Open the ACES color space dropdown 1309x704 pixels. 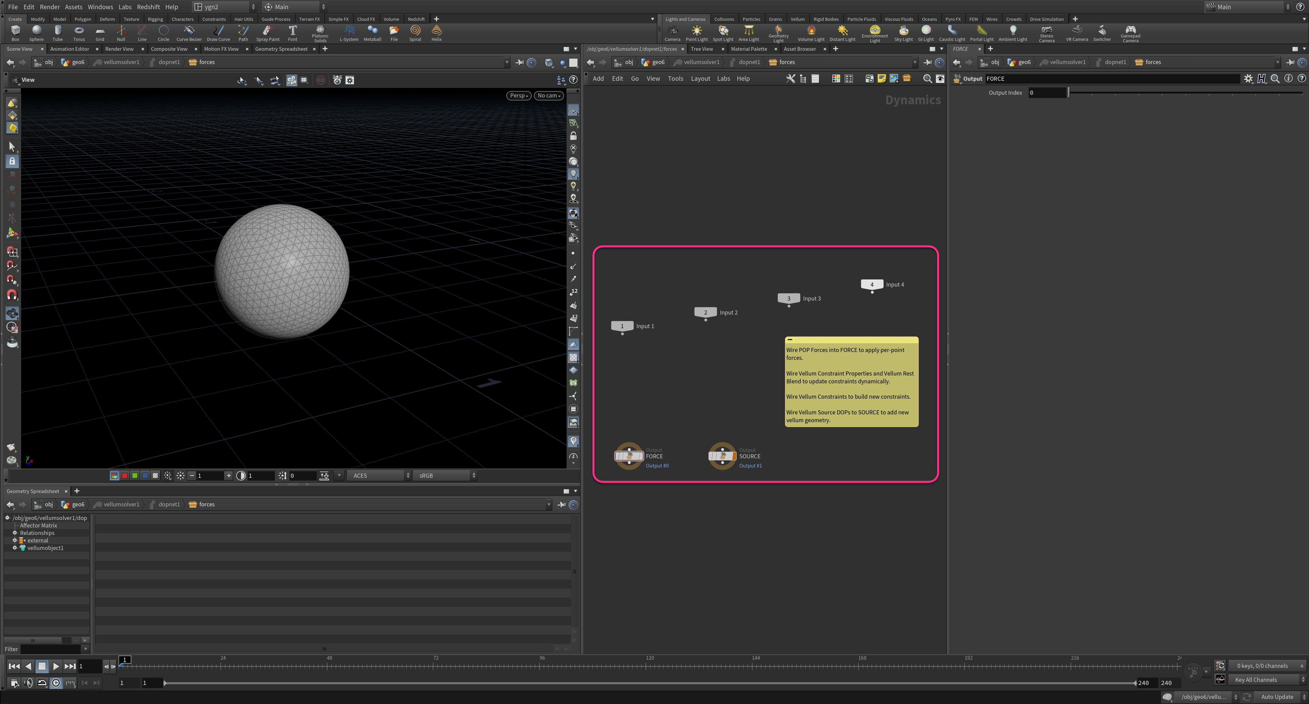point(379,475)
